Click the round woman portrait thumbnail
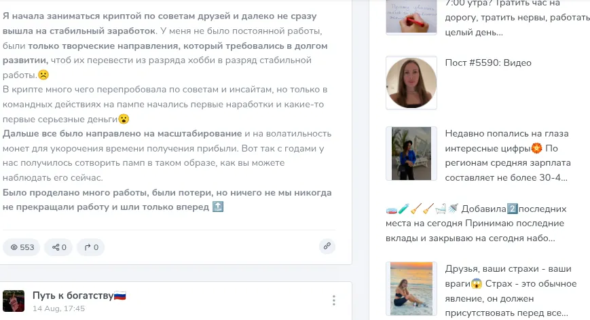This screenshot has width=590, height=320. (411, 83)
